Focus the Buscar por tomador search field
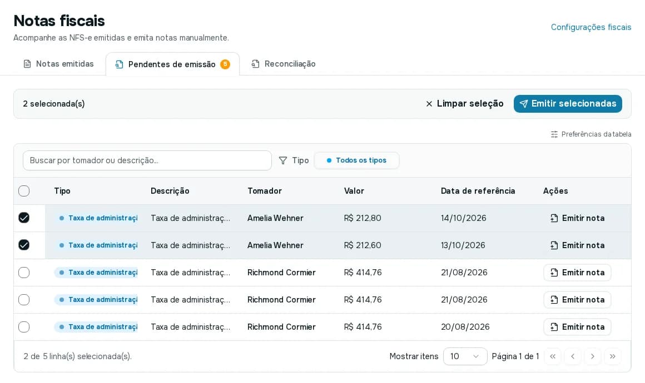The image size is (645, 383). tap(147, 160)
